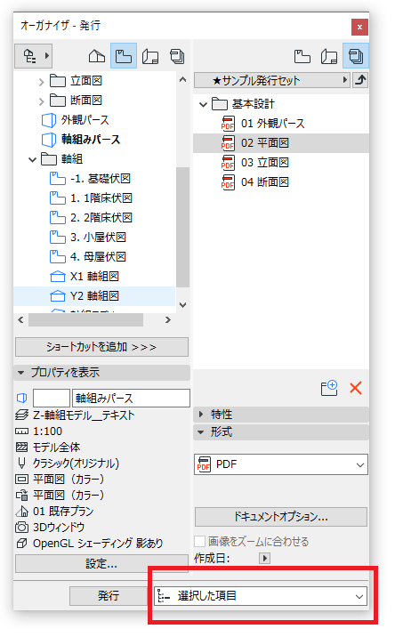Click the up-one-level arrow beside ★サンプル発行セット
This screenshot has height=637, width=395.
[x=360, y=80]
